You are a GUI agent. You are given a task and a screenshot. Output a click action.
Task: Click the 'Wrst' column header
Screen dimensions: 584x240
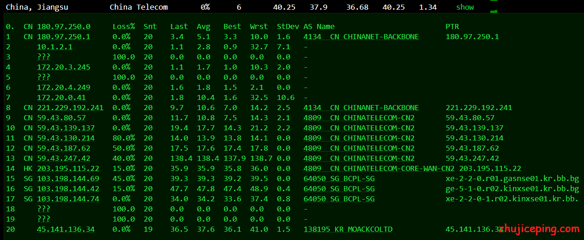click(259, 27)
